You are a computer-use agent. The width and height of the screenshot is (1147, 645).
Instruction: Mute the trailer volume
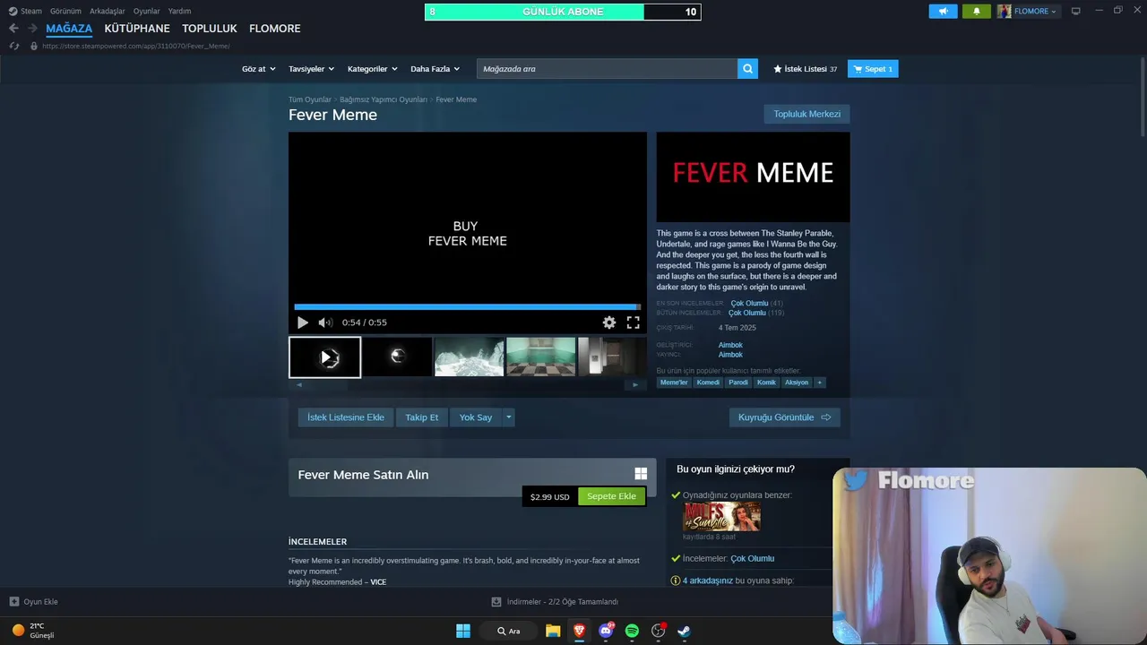(x=325, y=322)
